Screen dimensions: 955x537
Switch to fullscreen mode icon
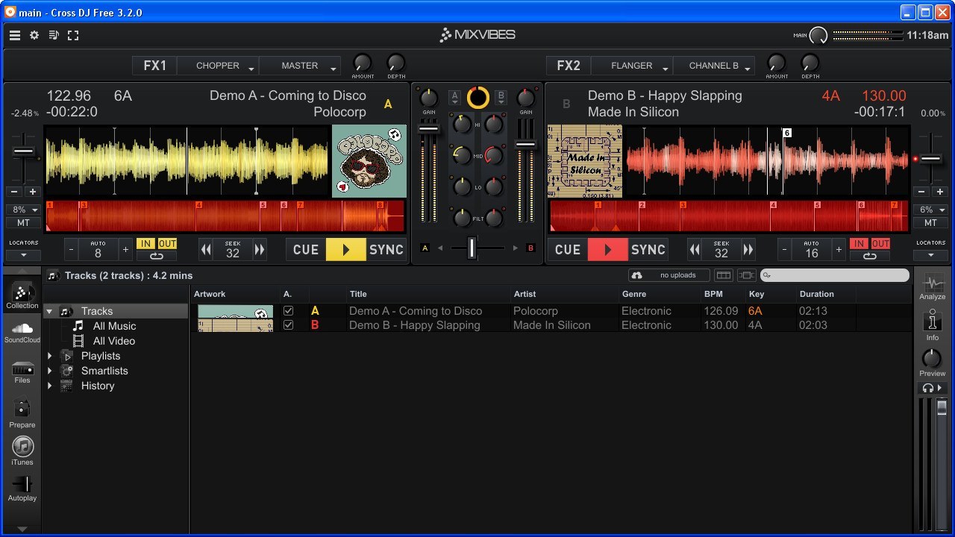coord(73,35)
